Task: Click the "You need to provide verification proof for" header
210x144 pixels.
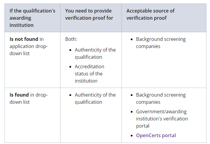Action: 89,14
